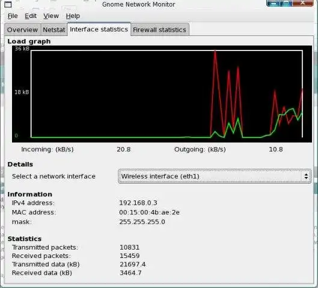318x288 pixels.
Task: Click the Information heading
Action: 29,194
